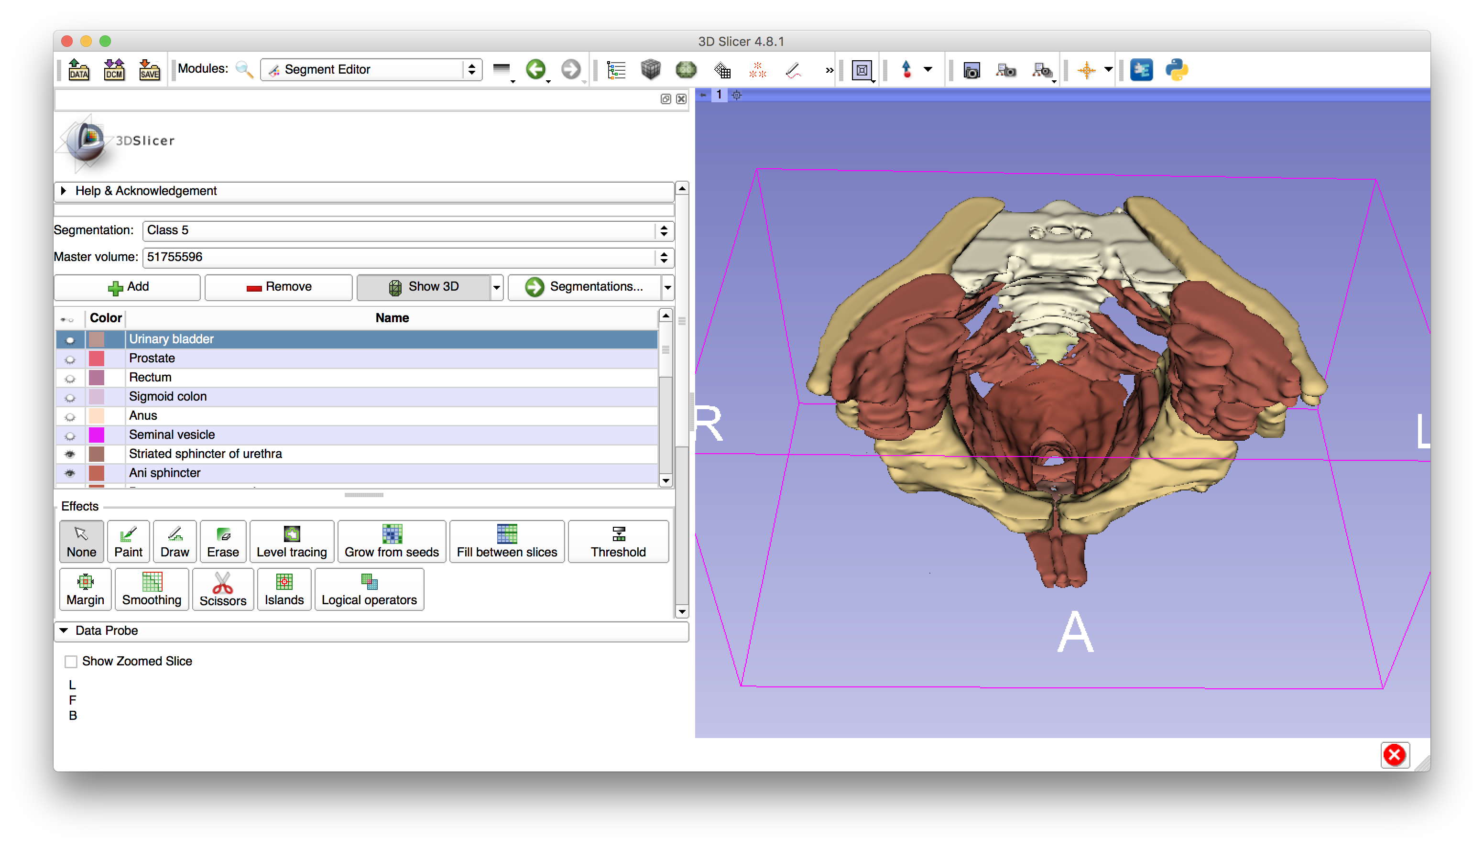Open the Python interactor icon
The height and width of the screenshot is (848, 1484).
[1176, 70]
